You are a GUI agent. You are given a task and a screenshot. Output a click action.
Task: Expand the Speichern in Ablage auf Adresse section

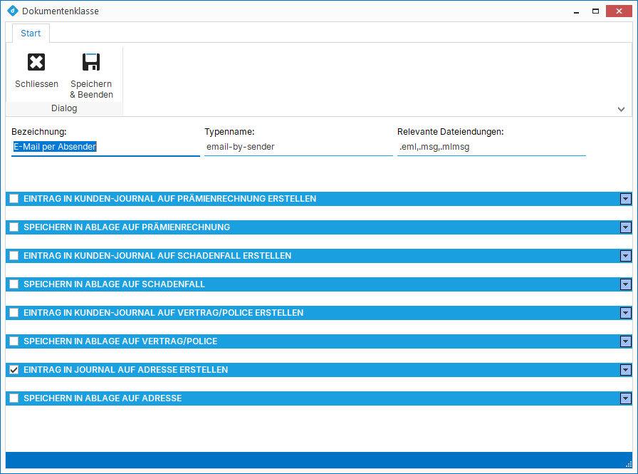coord(626,398)
